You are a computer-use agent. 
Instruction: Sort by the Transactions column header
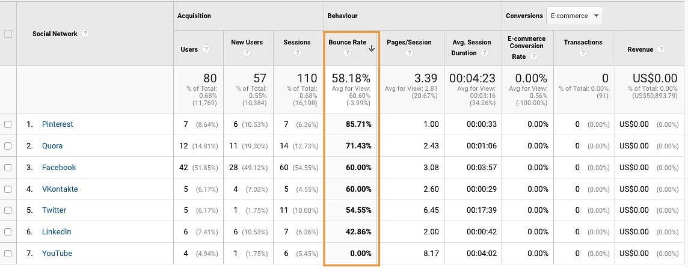point(583,42)
